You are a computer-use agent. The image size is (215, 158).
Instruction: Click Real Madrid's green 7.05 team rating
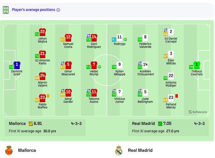click(x=166, y=124)
